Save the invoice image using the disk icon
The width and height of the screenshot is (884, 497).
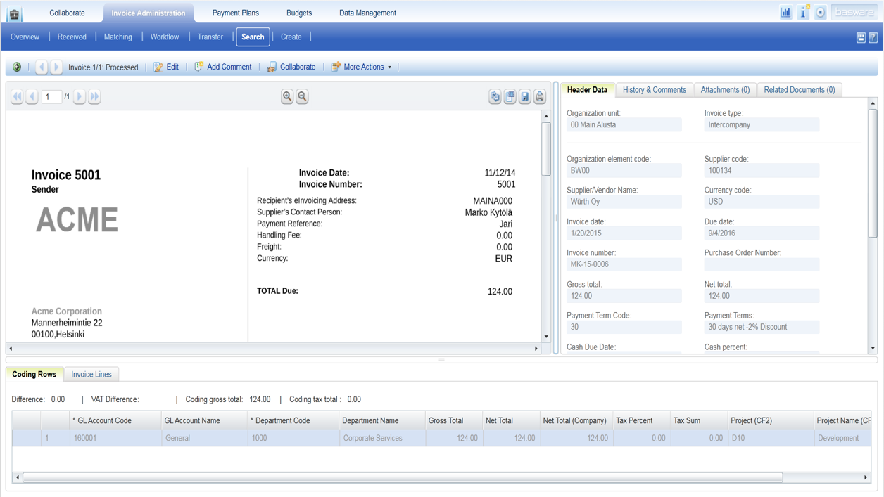click(524, 96)
